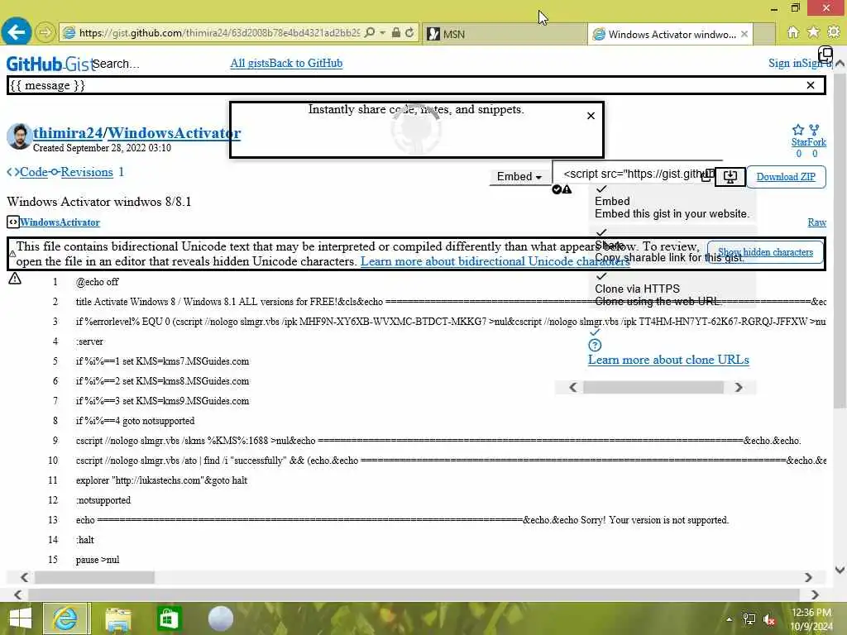
Task: Select code line number 11
Action: coord(53,480)
